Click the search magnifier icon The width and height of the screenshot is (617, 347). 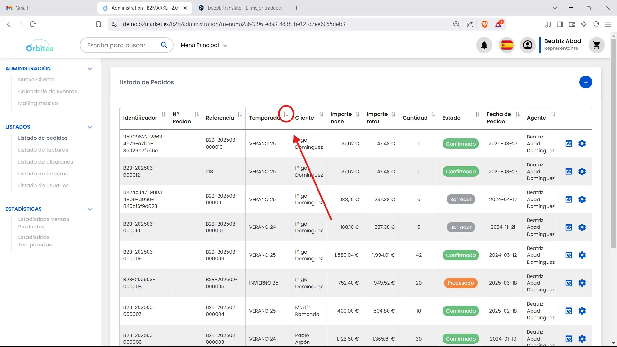pyautogui.click(x=164, y=45)
